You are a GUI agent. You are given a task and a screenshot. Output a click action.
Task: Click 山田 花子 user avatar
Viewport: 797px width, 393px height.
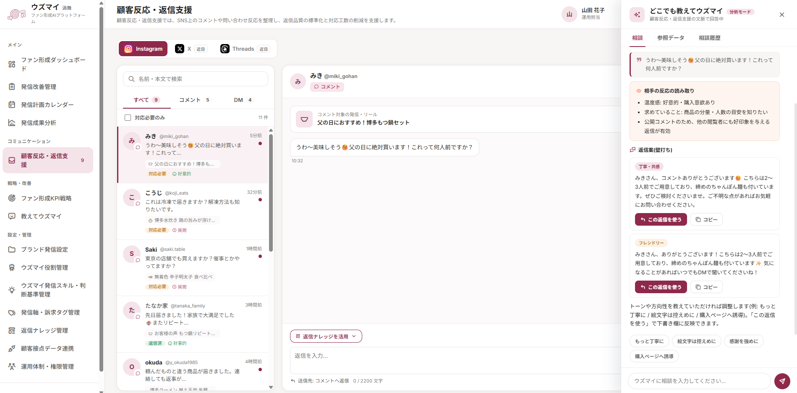[570, 14]
